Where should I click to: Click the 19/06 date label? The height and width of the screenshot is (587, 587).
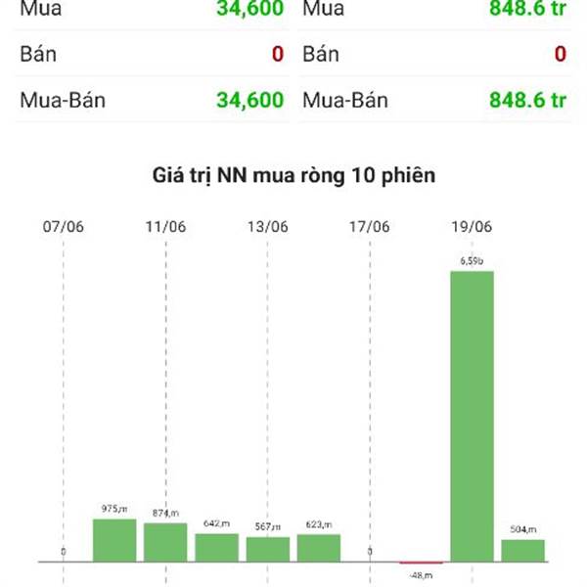[472, 227]
